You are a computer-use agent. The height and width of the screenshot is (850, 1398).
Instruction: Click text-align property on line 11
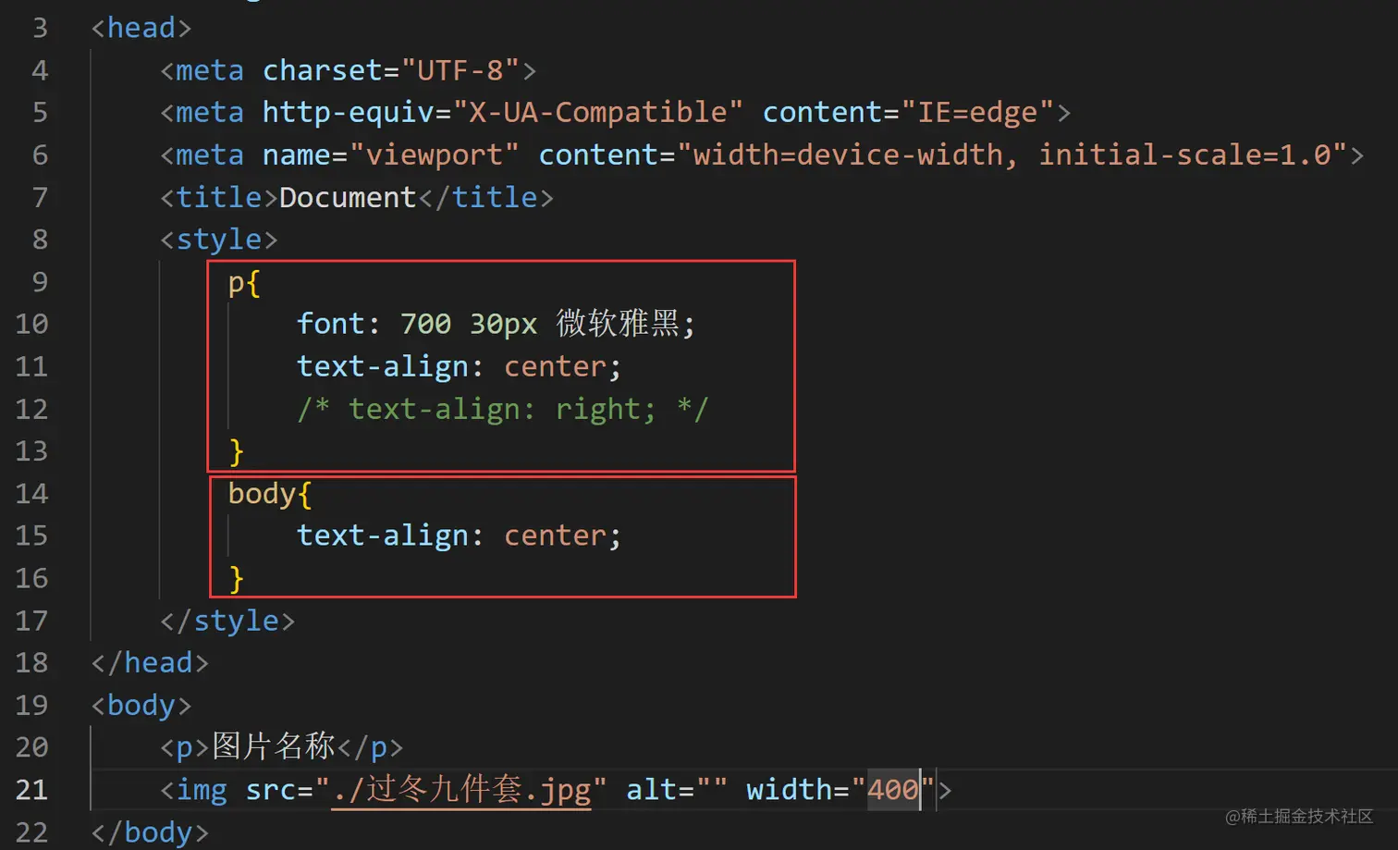pyautogui.click(x=382, y=366)
